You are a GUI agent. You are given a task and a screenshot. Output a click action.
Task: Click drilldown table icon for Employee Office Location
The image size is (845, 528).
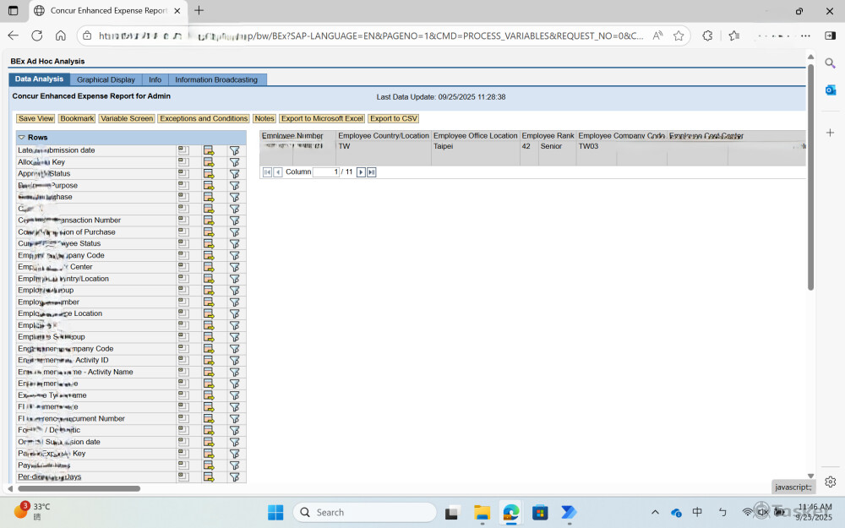click(209, 313)
